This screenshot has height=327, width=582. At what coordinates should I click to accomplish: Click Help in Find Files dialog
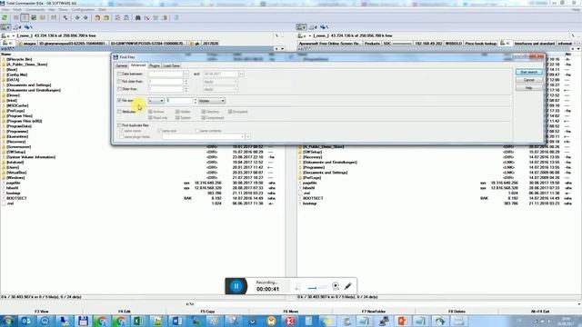tap(529, 88)
